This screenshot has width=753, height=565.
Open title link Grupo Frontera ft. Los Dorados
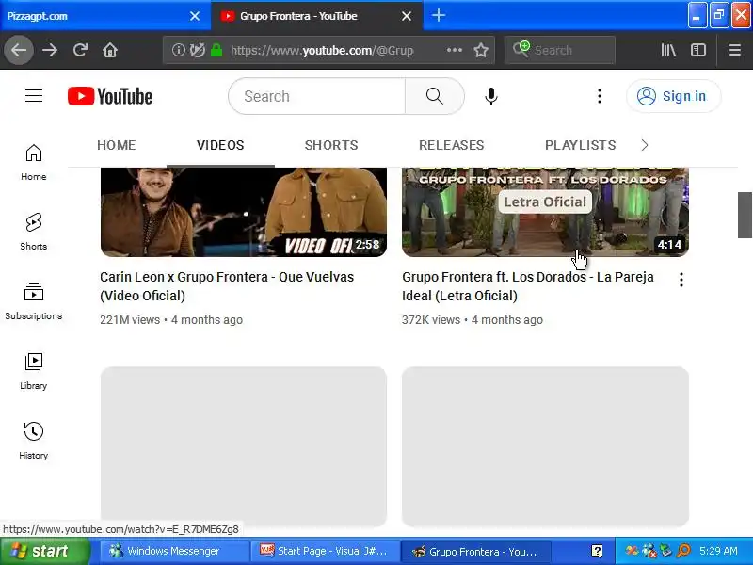[x=528, y=286]
